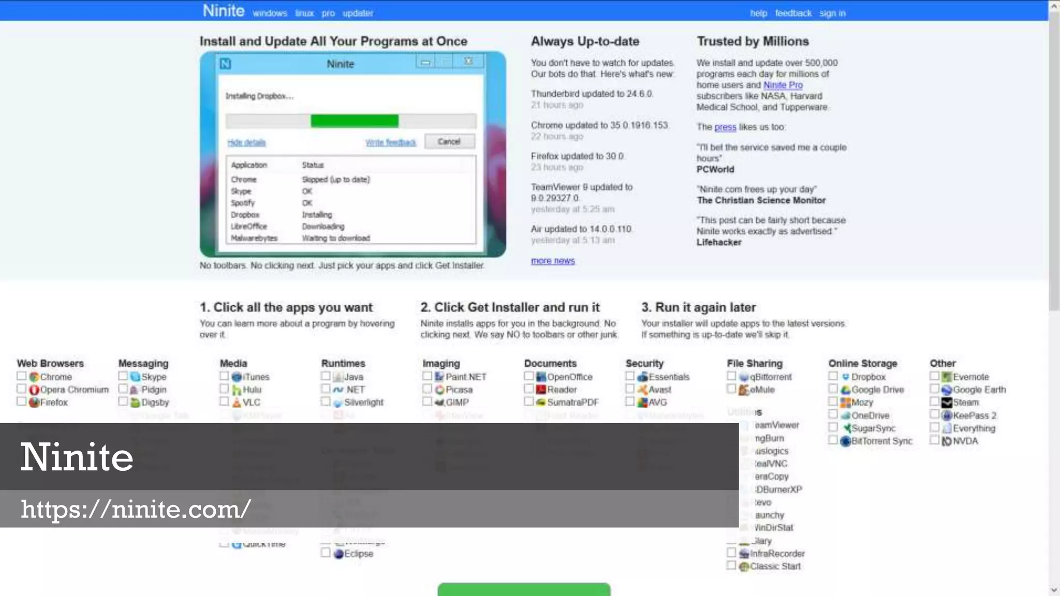Tick the Java checkbox under Runtimes
Image resolution: width=1060 pixels, height=596 pixels.
point(326,376)
